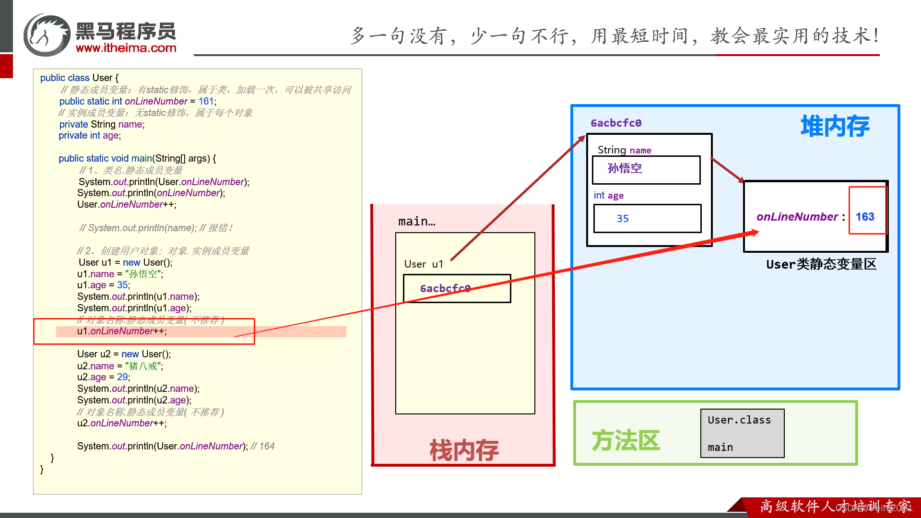Click the highlighted u1.onLineNumber++ code line
The image size is (921, 518).
pyautogui.click(x=122, y=331)
